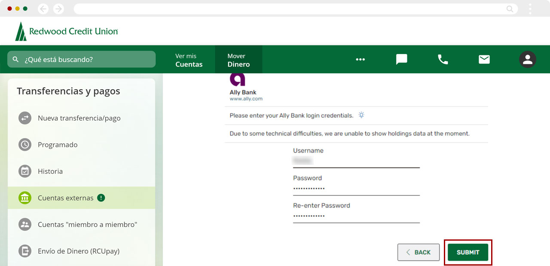Click the Password input field
This screenshot has height=266, width=550.
[356, 189]
